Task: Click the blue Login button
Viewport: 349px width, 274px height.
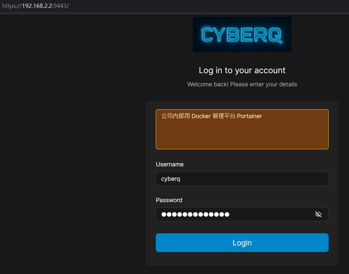Action: (242, 243)
